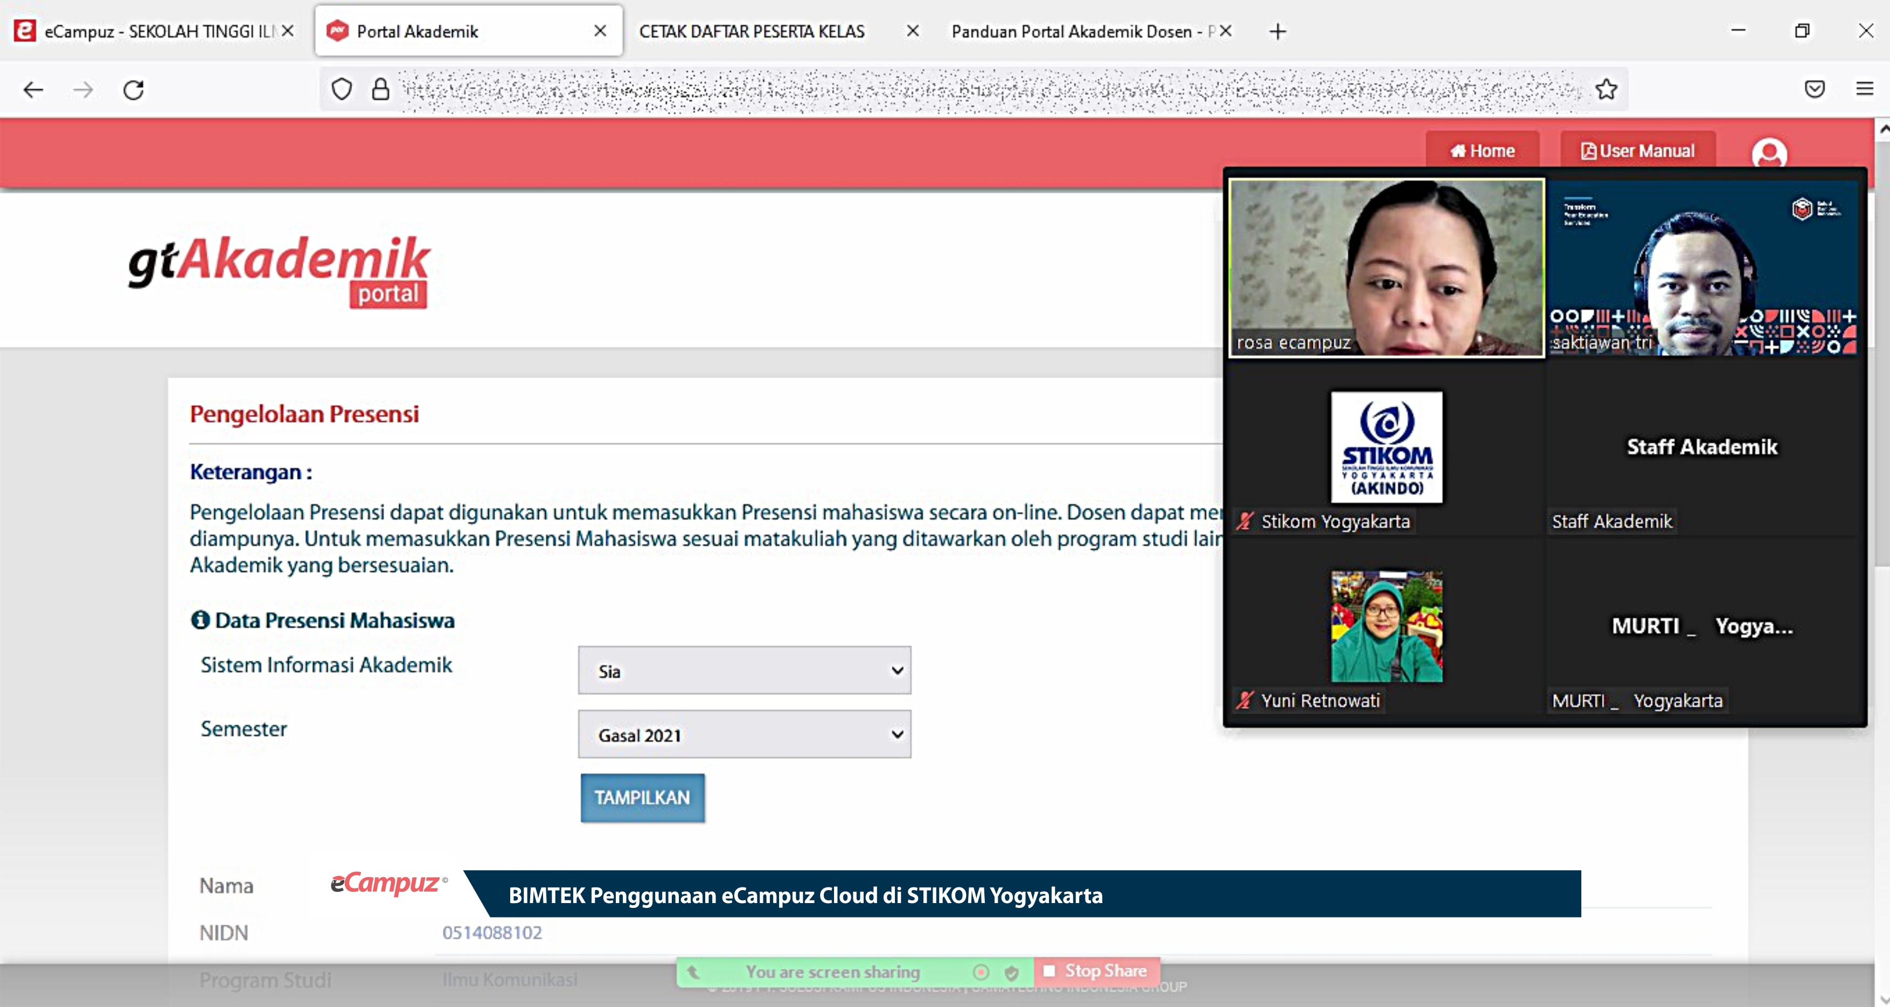Close the eCampuz - SEKOLAH TINGGI tab

point(288,31)
